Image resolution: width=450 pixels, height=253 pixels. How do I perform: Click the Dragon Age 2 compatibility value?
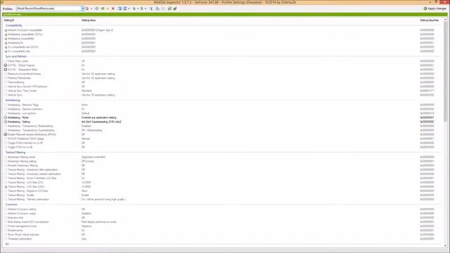[97, 30]
